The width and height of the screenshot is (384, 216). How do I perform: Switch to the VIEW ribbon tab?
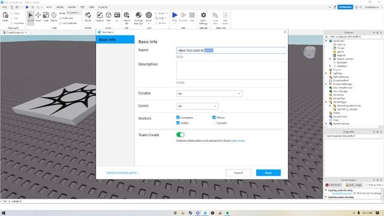[x=91, y=7]
